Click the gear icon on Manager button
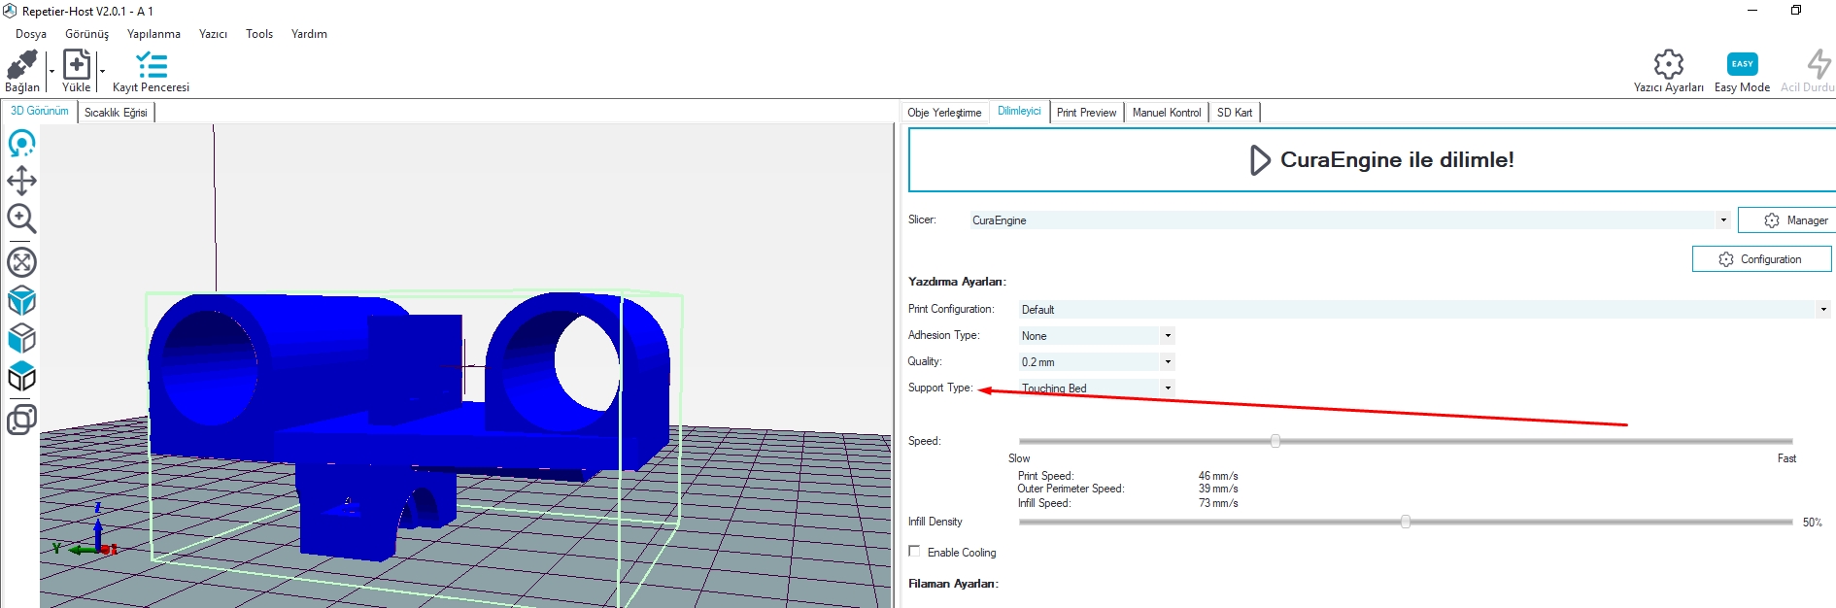Image resolution: width=1836 pixels, height=608 pixels. [1772, 220]
